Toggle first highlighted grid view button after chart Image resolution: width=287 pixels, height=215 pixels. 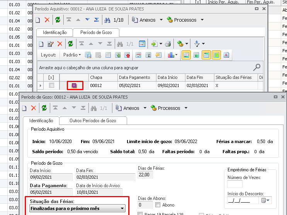click(186, 55)
